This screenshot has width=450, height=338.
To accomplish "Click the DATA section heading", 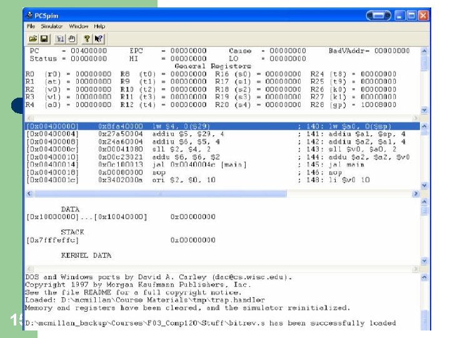I will coord(70,209).
